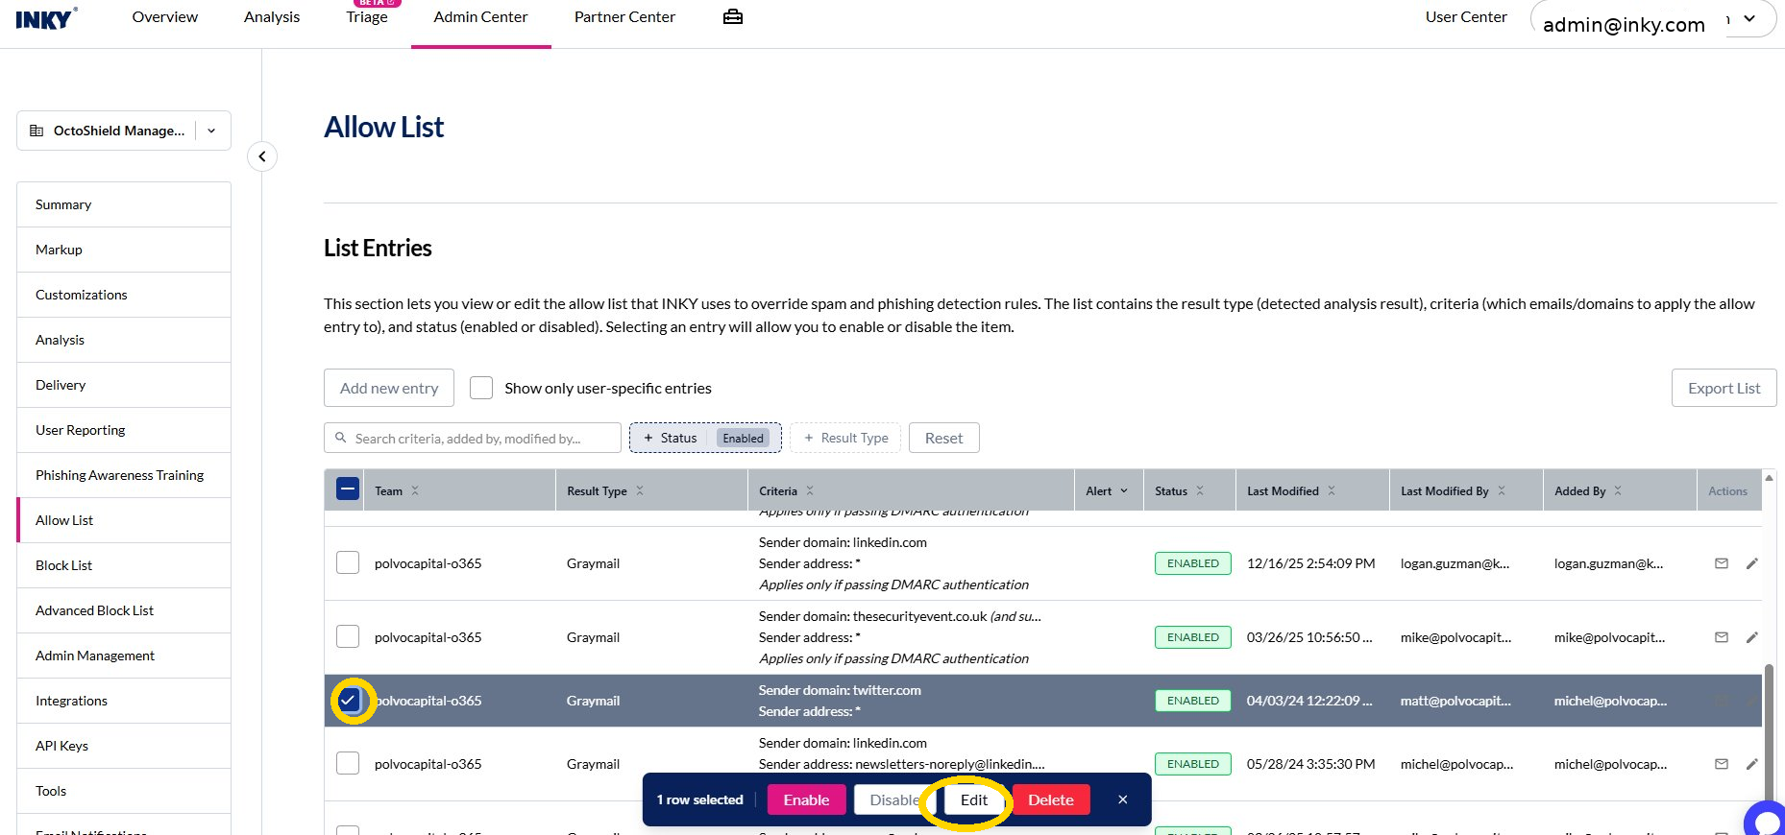Click the Result Type column sort icon

tap(640, 490)
